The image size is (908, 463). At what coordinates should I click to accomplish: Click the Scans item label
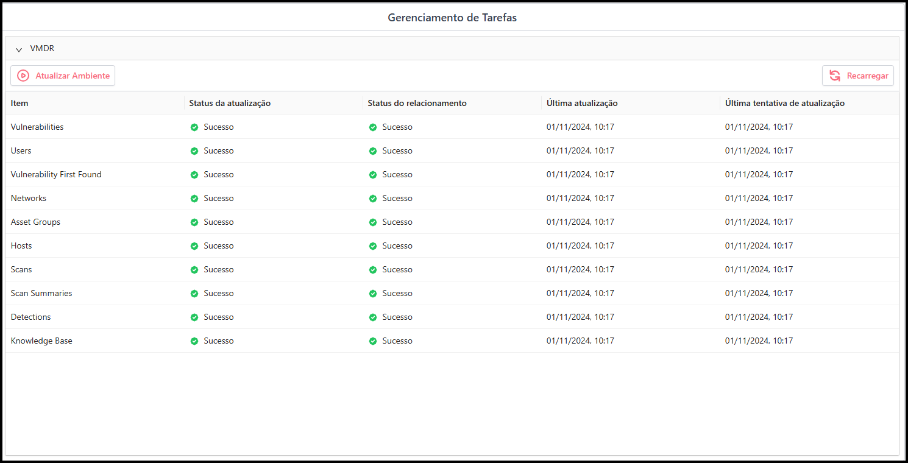point(21,269)
